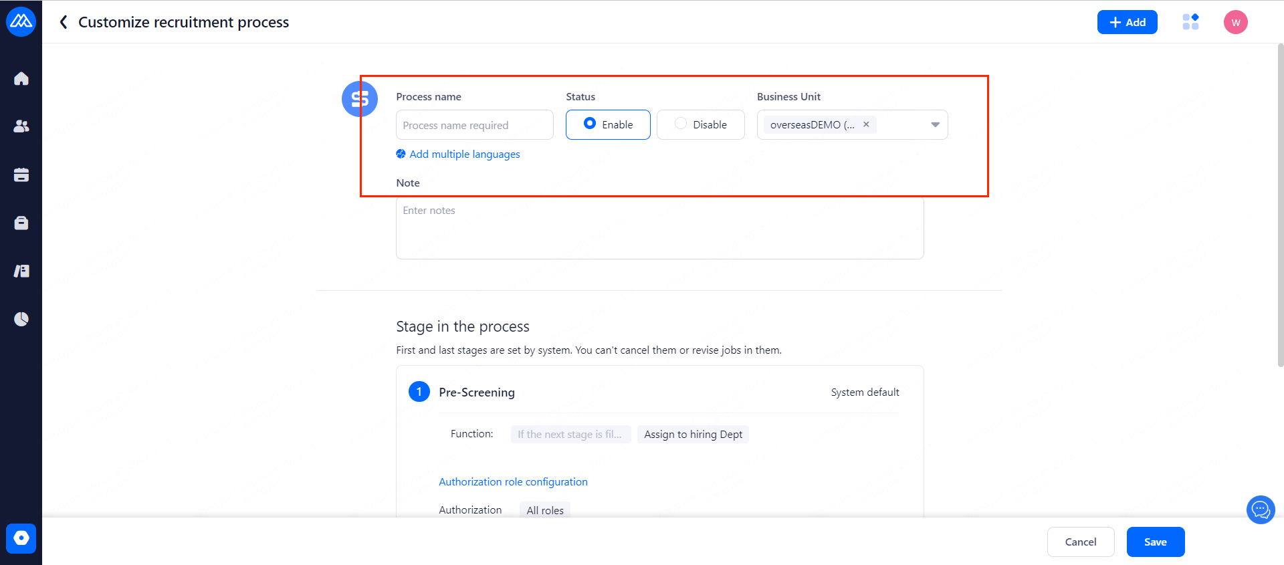This screenshot has height=565, width=1284.
Task: Click the Add multiple languages link
Action: (x=464, y=154)
